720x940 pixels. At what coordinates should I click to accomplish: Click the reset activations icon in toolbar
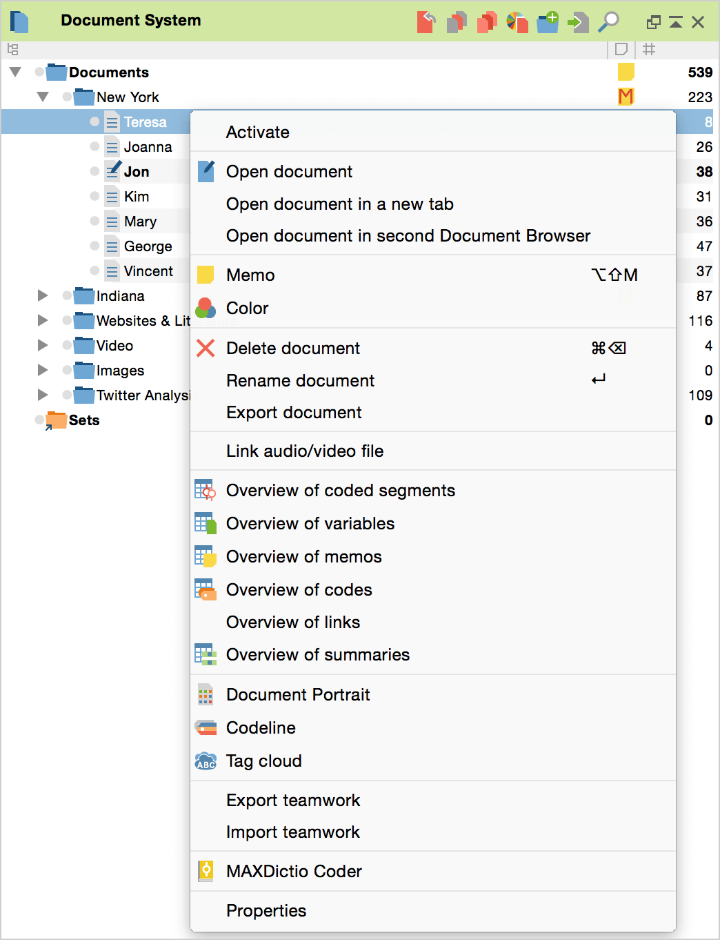coord(426,22)
